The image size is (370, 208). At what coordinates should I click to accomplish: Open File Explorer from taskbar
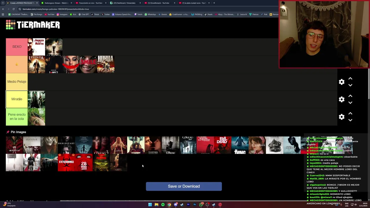click(156, 205)
